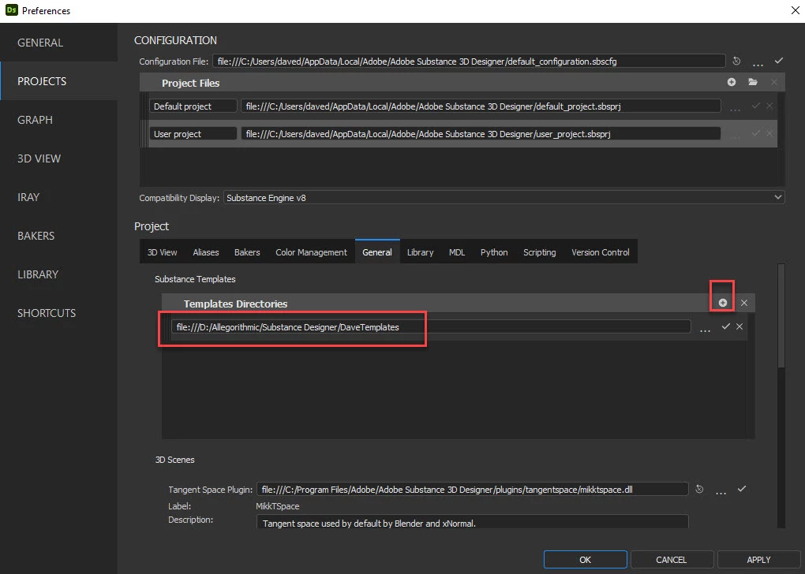Switch to Library project tab
The image size is (805, 574).
click(x=420, y=252)
